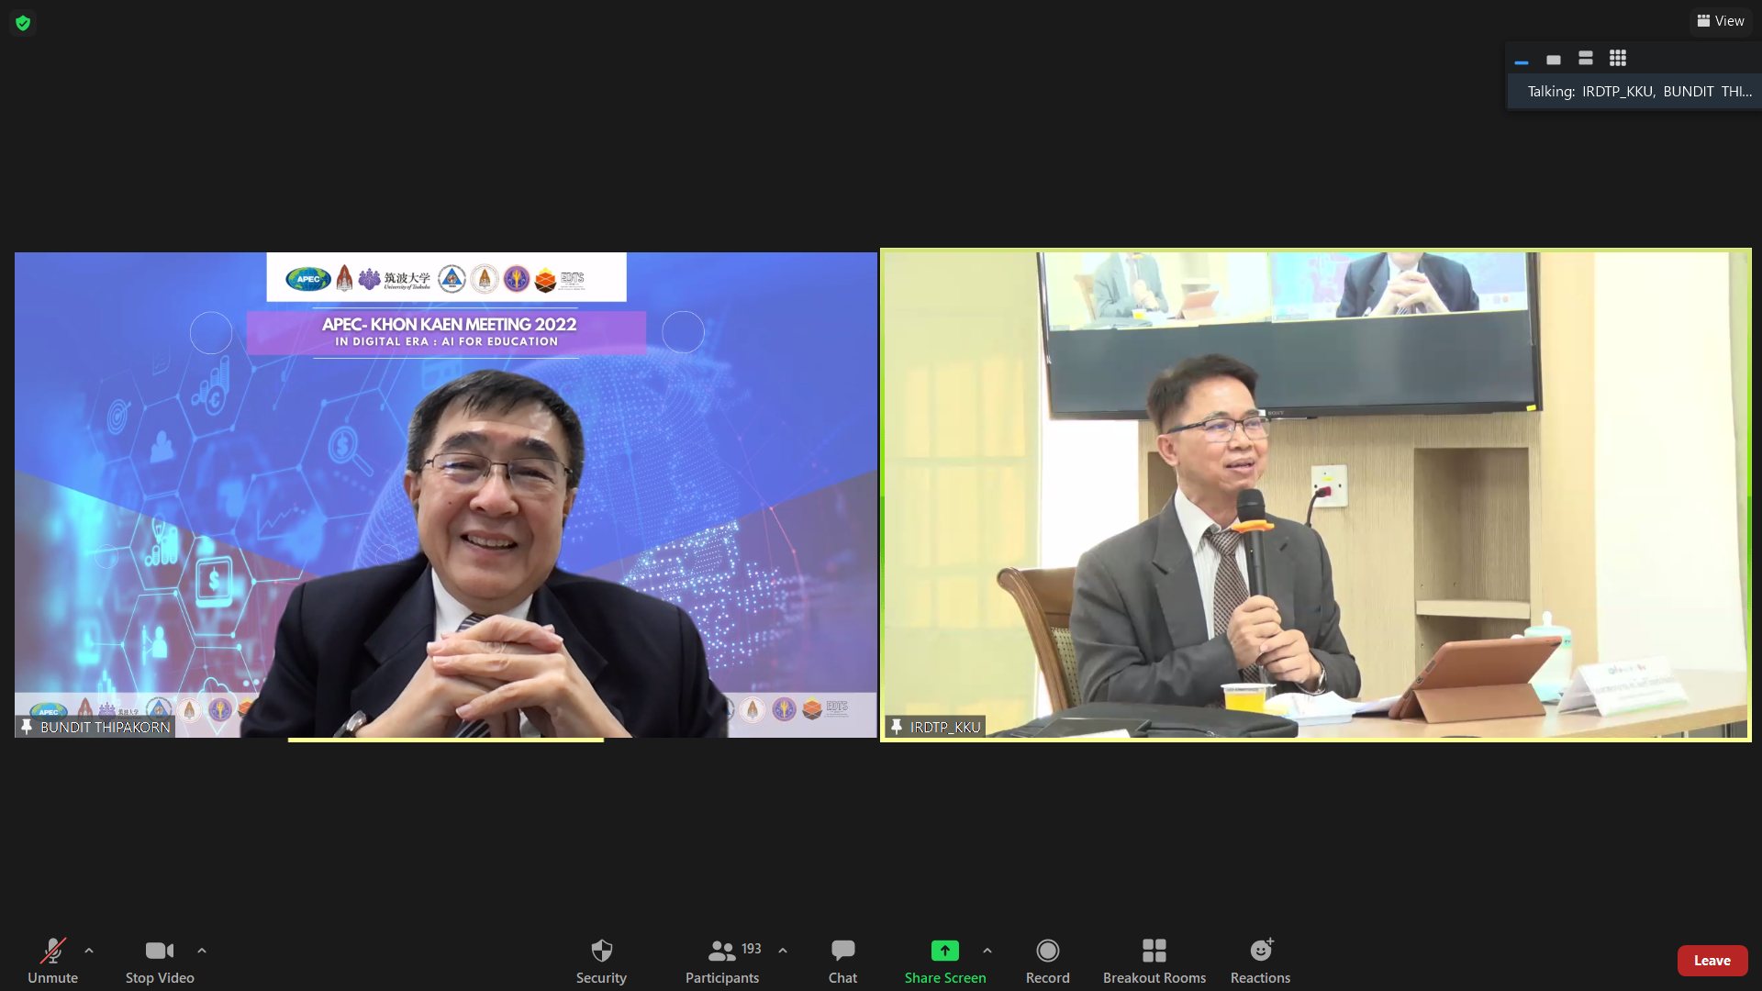This screenshot has height=991, width=1762.
Task: Click pin icon on IRDTP_KKU label
Action: click(x=897, y=727)
